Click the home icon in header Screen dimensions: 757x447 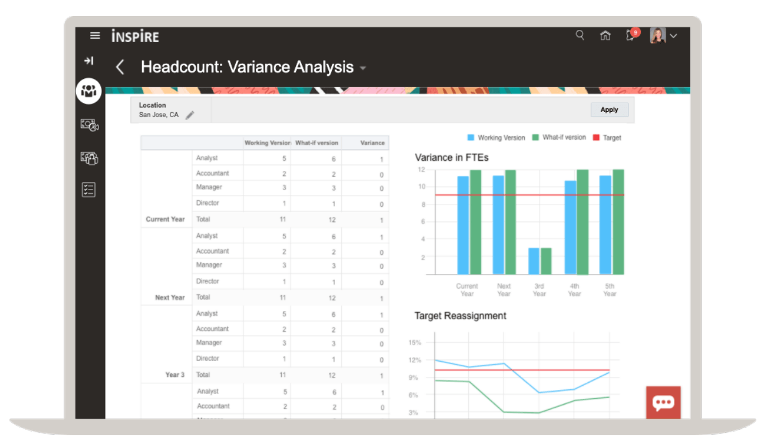(605, 35)
